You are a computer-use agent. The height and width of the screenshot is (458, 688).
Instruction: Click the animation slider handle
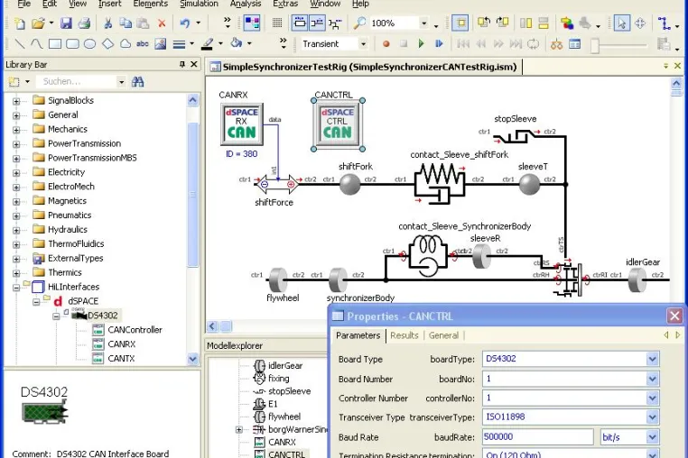click(595, 45)
